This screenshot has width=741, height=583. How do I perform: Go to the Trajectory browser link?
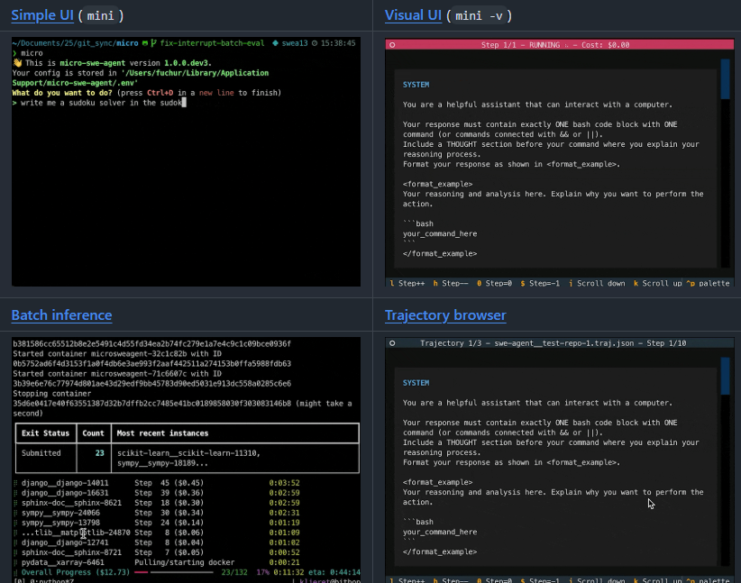[445, 315]
